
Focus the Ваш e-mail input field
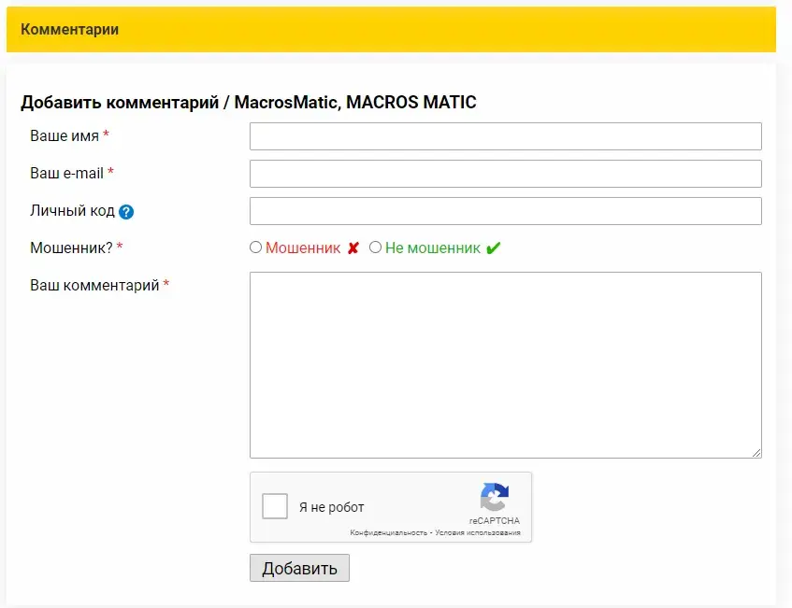click(x=506, y=174)
